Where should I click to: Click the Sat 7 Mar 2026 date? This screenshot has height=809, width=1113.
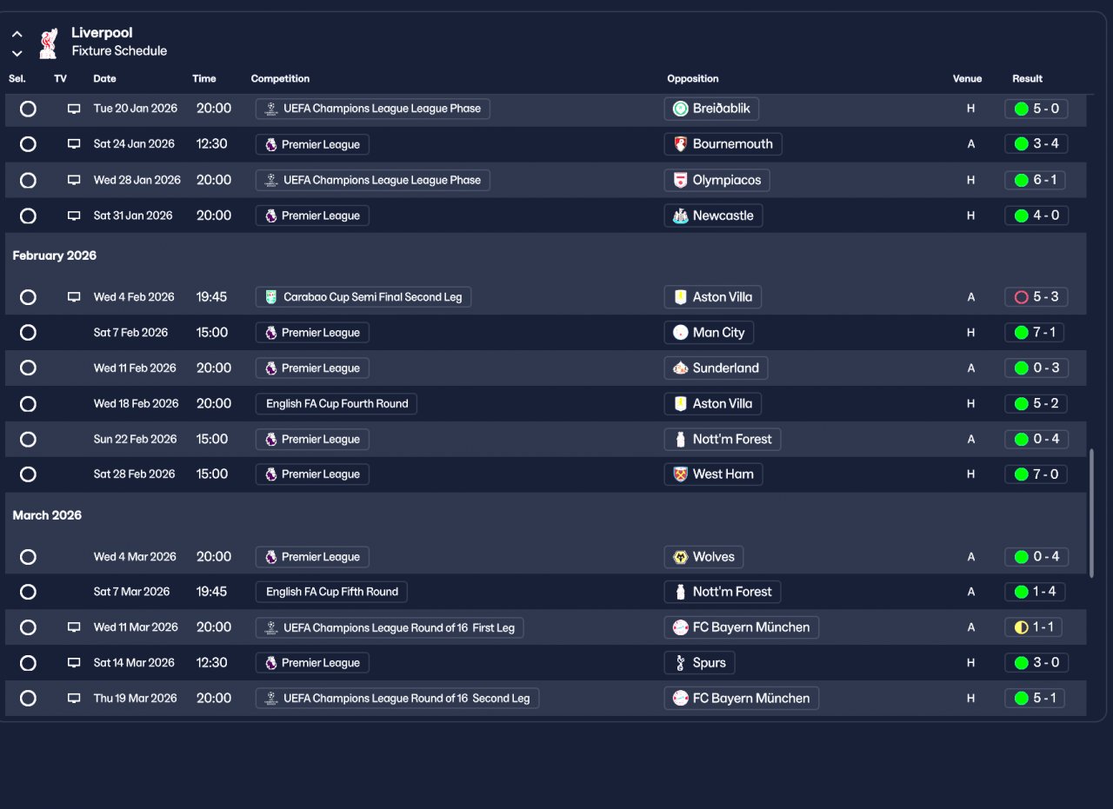coord(131,592)
